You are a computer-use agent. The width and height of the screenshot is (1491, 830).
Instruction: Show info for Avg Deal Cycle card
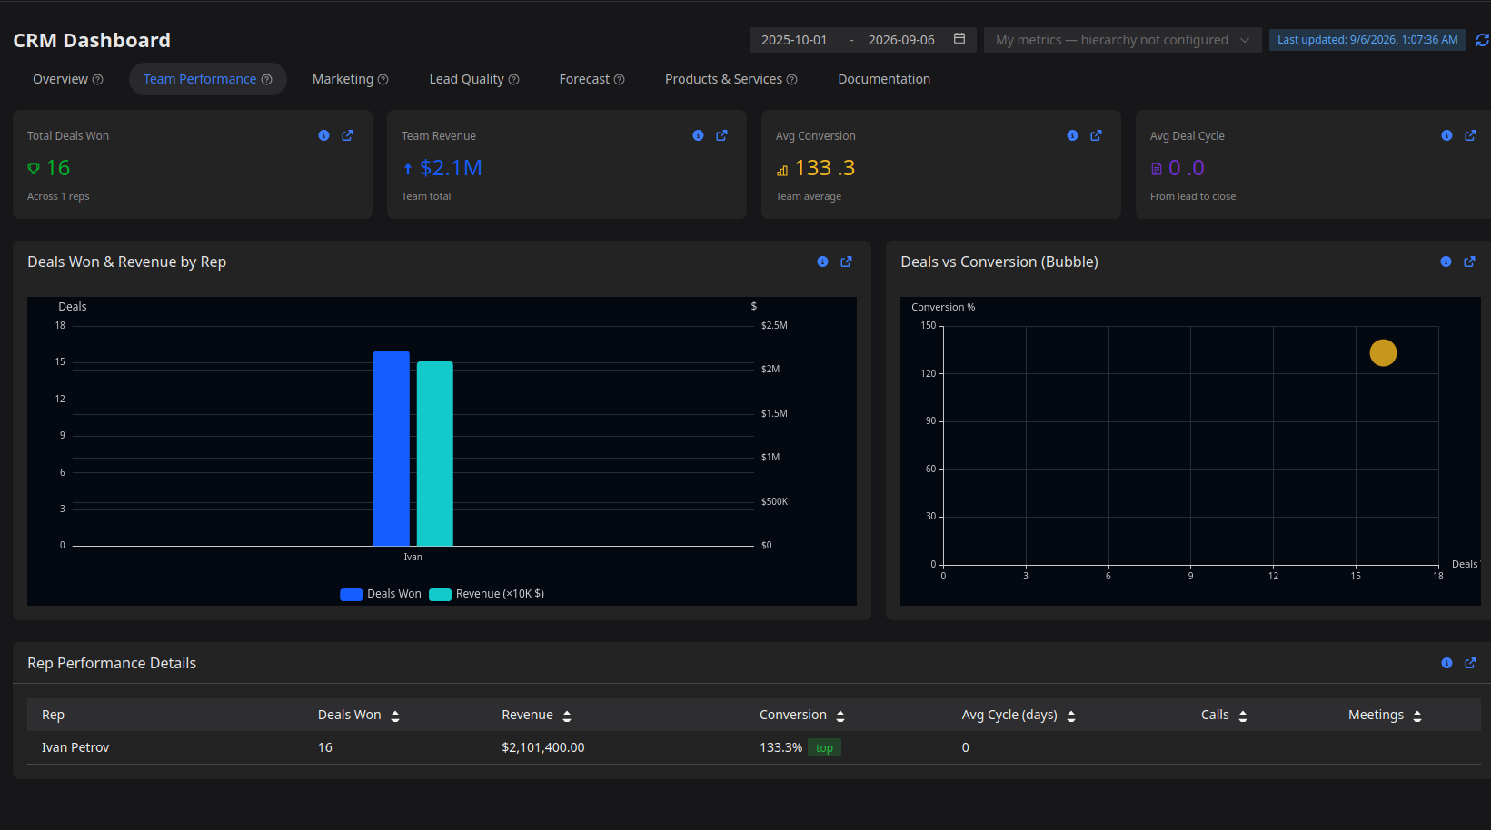[1446, 135]
